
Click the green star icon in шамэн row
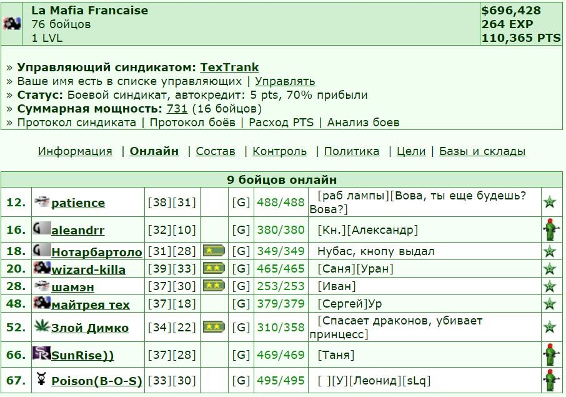[550, 286]
